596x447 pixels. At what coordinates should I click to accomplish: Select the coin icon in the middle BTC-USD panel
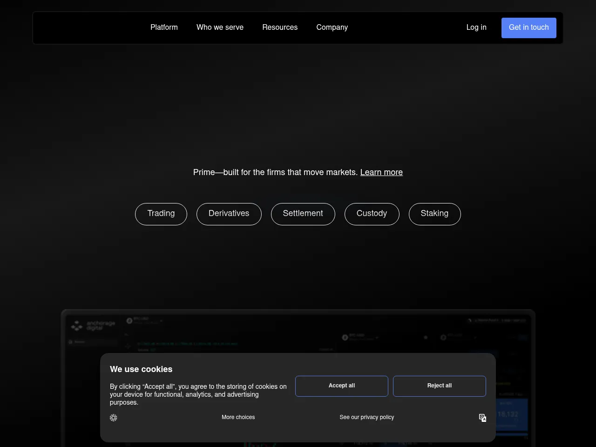pyautogui.click(x=345, y=338)
